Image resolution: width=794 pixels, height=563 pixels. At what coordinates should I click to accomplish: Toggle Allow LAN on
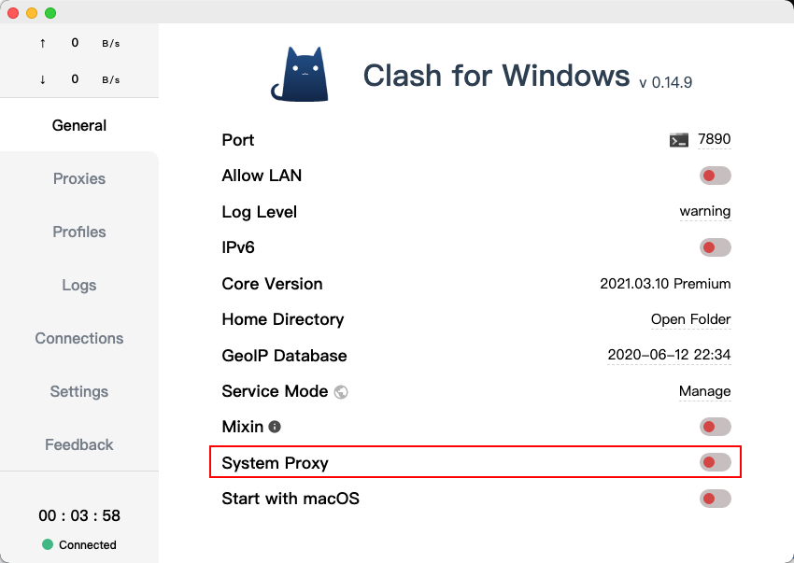tap(715, 176)
